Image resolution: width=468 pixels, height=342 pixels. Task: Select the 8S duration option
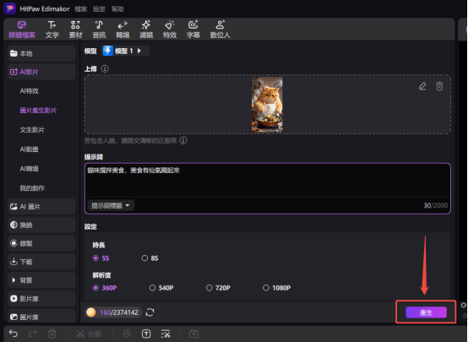coord(150,258)
